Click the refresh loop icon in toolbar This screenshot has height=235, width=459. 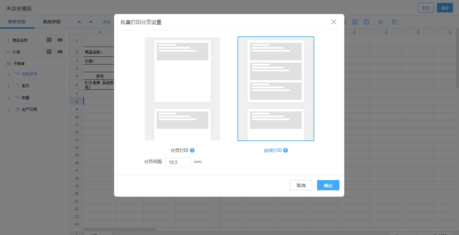coord(380,22)
